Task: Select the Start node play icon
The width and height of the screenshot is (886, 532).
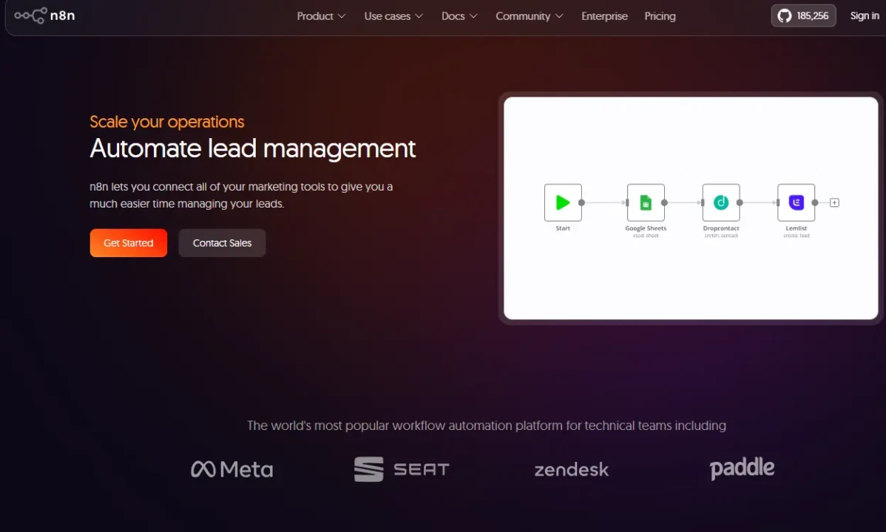Action: 563,202
